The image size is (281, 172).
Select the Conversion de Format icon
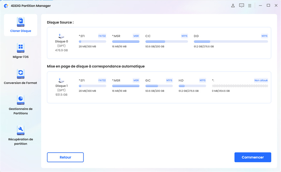(20, 74)
